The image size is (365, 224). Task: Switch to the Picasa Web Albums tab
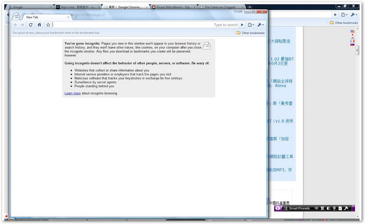point(174,7)
